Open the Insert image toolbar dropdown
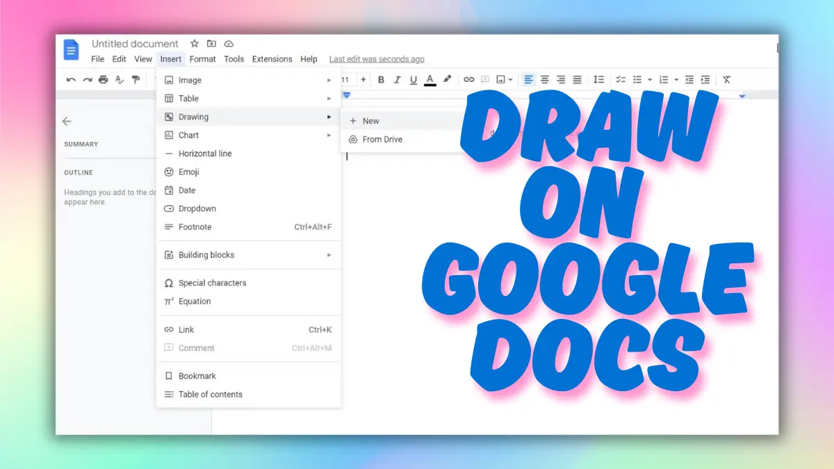Screen dimensions: 834x469 (504, 80)
